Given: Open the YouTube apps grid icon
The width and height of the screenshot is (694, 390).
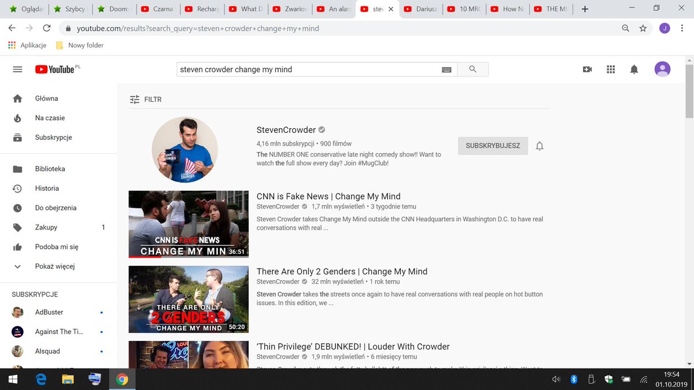Looking at the screenshot, I should pos(611,69).
